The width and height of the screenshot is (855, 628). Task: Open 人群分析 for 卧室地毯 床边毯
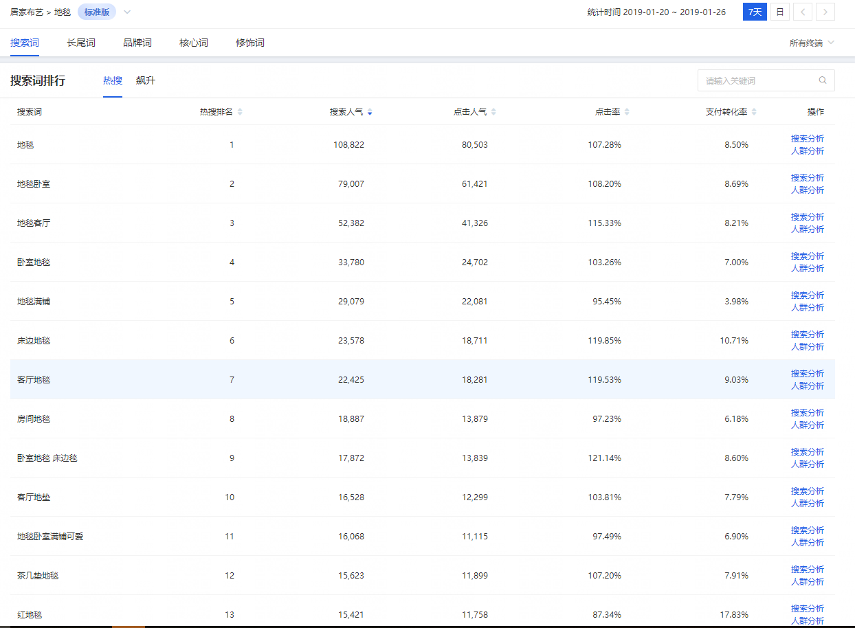(x=808, y=464)
